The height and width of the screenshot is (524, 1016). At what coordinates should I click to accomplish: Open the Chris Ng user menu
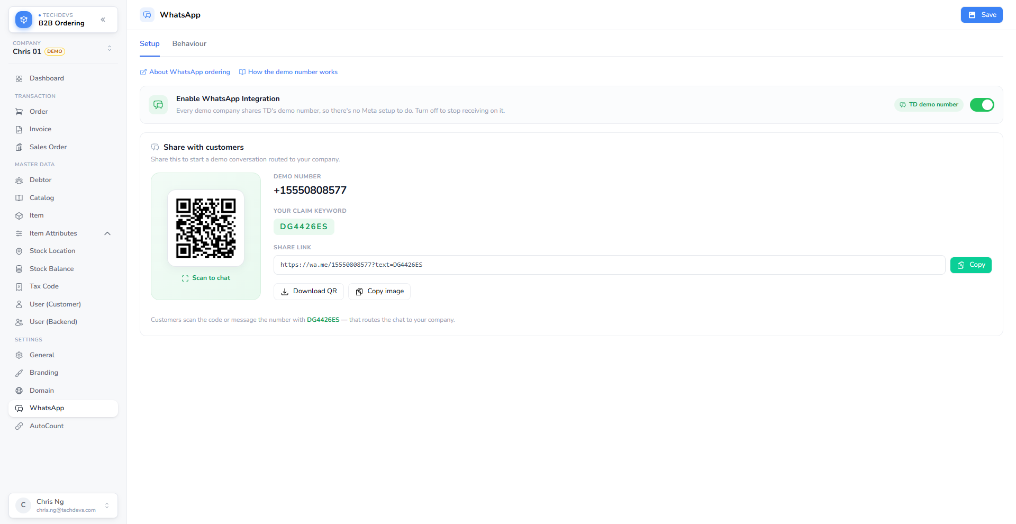[x=63, y=505]
